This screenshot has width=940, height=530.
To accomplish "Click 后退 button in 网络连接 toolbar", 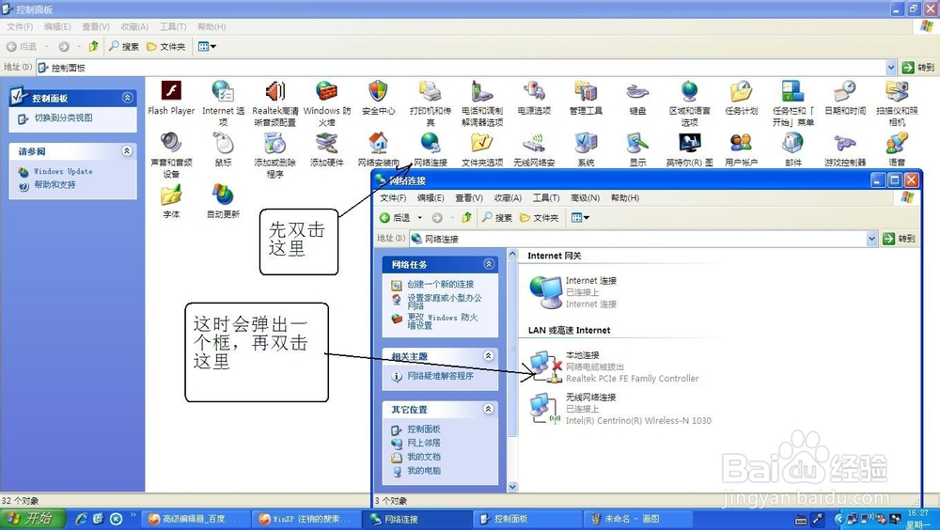I will tap(395, 218).
